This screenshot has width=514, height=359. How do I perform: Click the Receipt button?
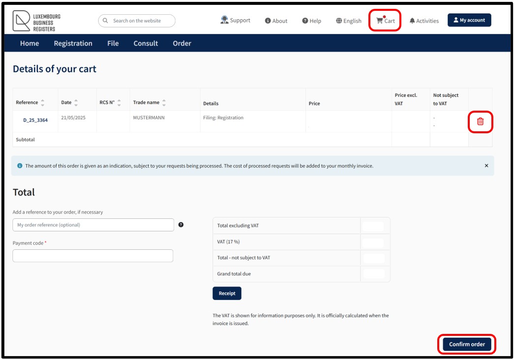pos(227,294)
